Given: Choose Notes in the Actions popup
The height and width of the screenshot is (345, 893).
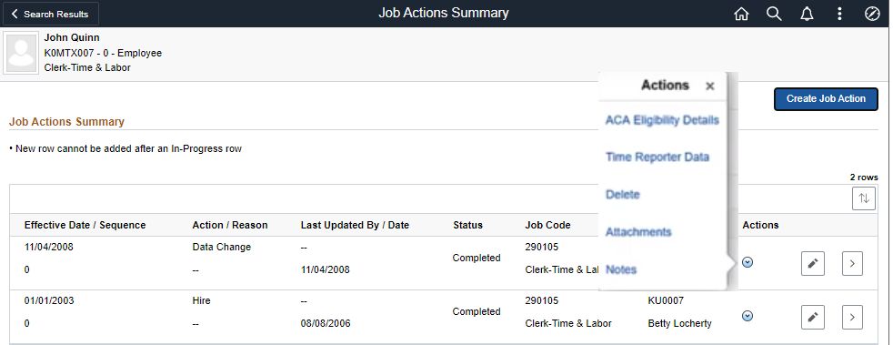Looking at the screenshot, I should tap(621, 269).
